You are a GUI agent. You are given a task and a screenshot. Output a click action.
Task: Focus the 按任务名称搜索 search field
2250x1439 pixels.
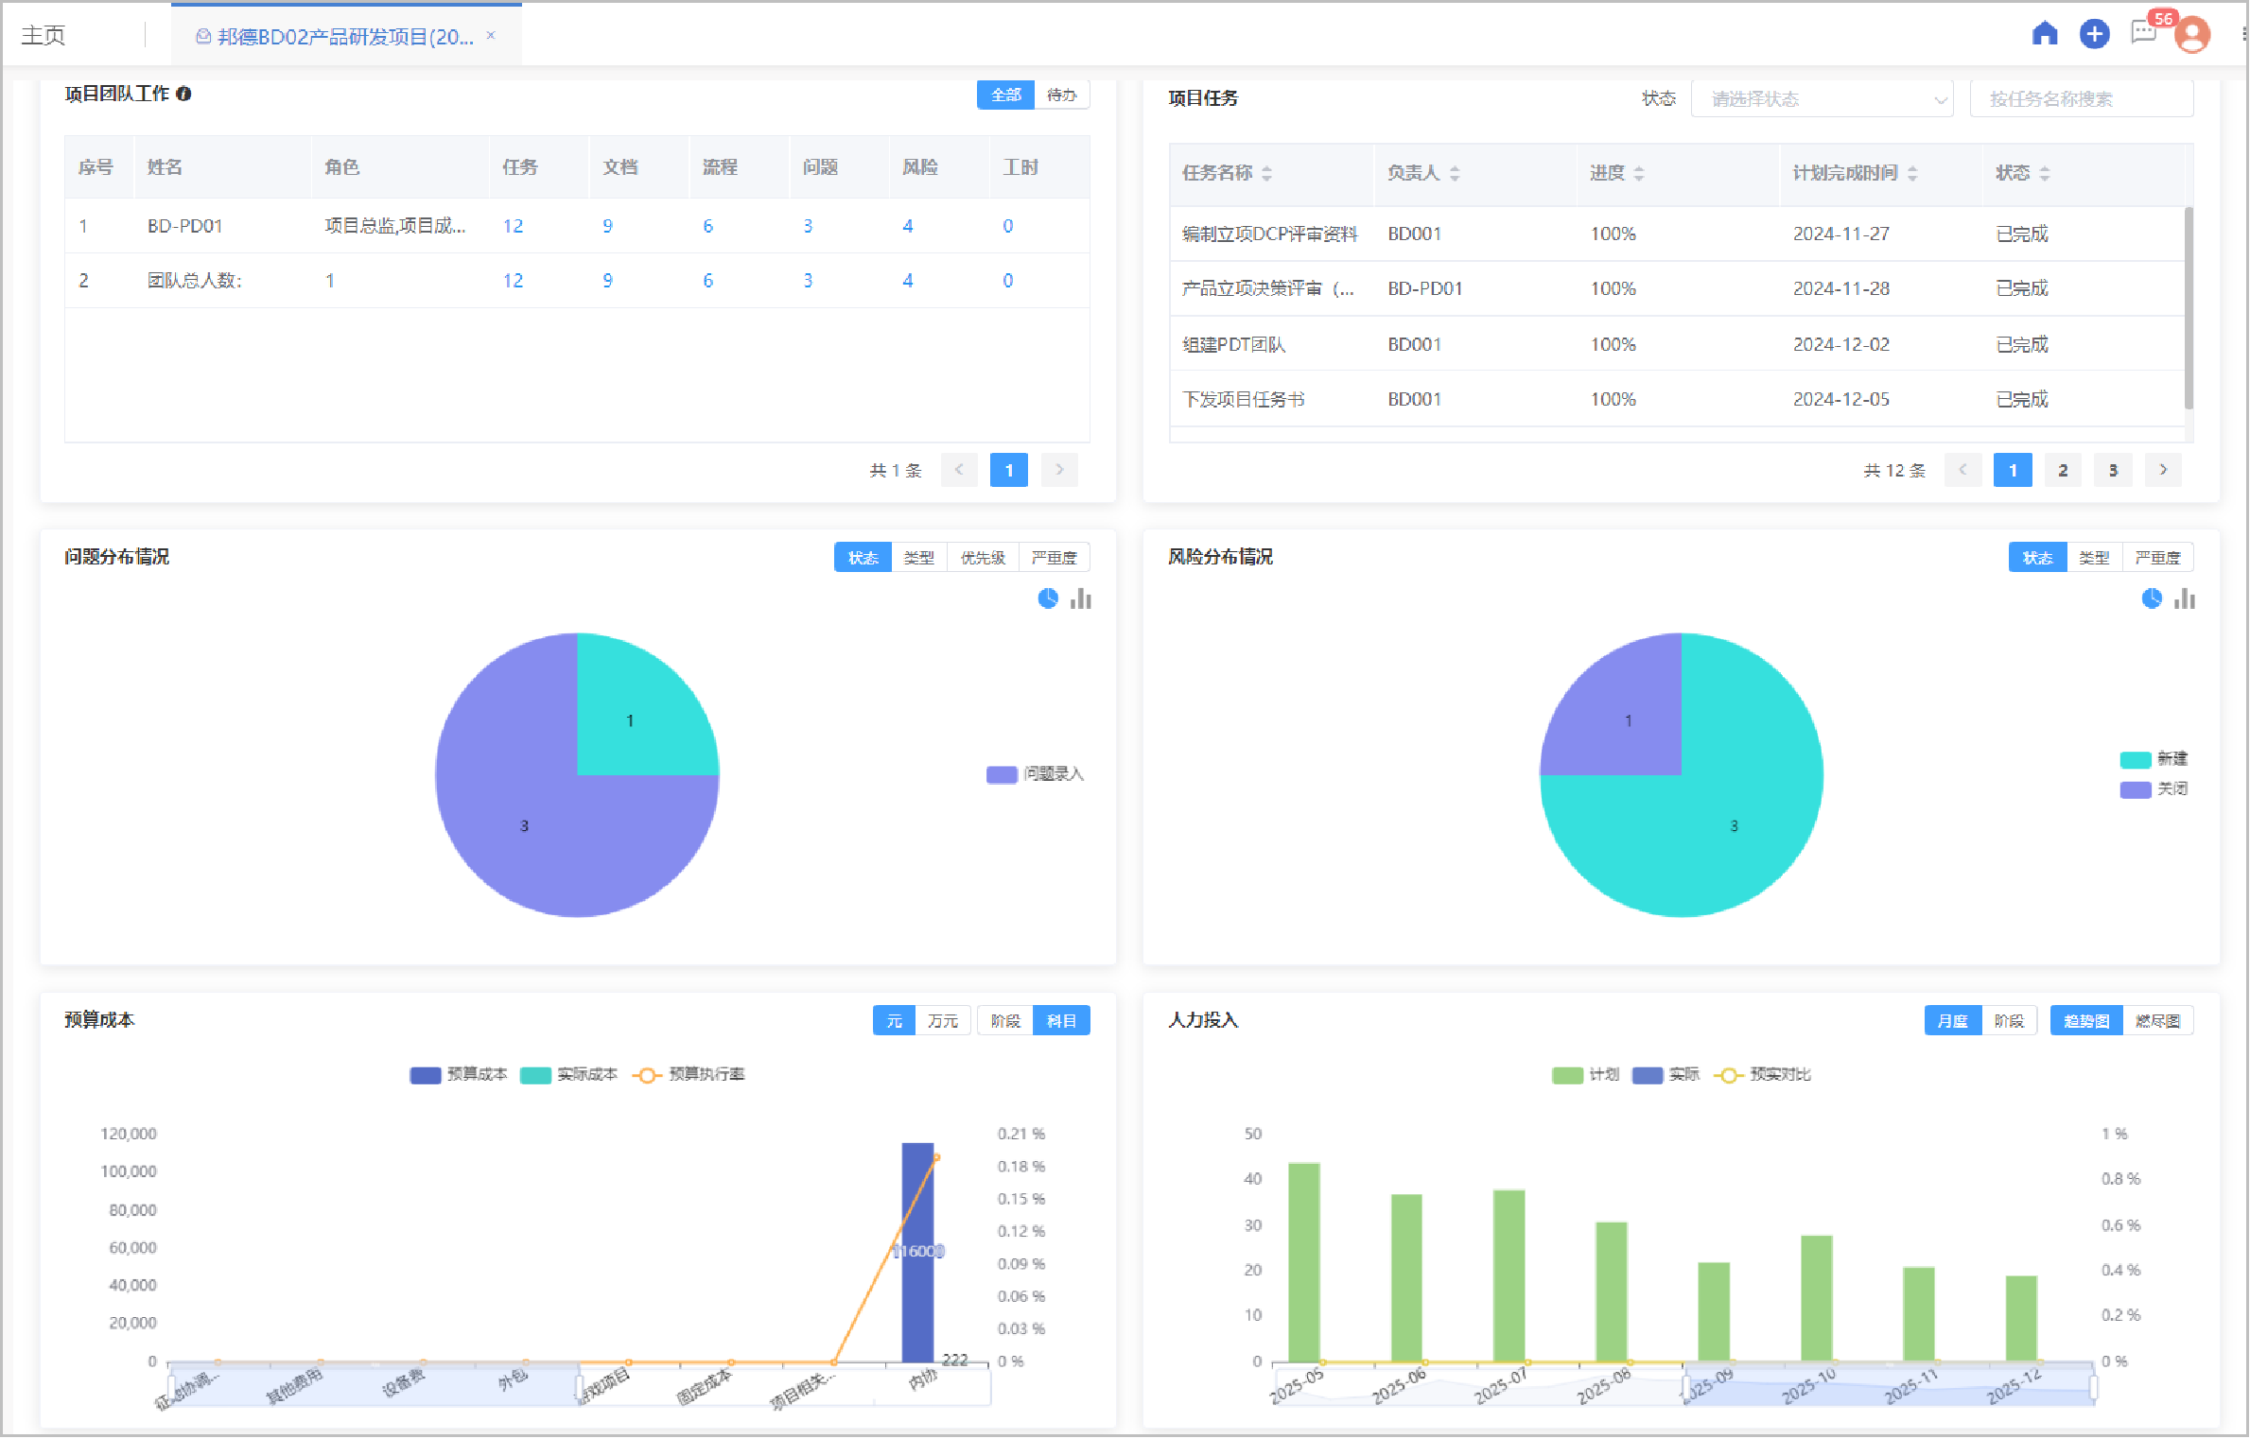pyautogui.click(x=2082, y=99)
